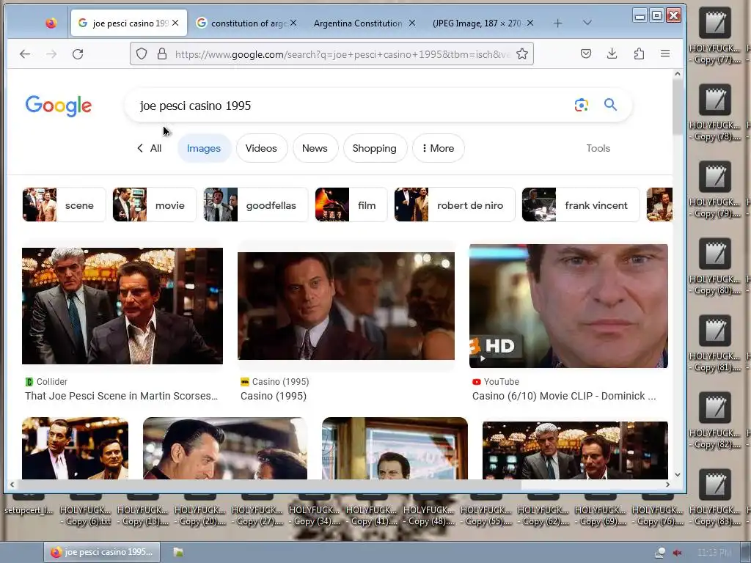Select the HOLYFUCK Copy (79) desktop file
Screen dimensions: 751x563
[x=714, y=191]
